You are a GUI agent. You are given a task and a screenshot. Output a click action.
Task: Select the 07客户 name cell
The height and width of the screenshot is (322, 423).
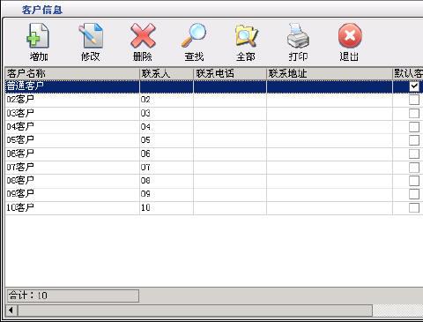coord(72,168)
